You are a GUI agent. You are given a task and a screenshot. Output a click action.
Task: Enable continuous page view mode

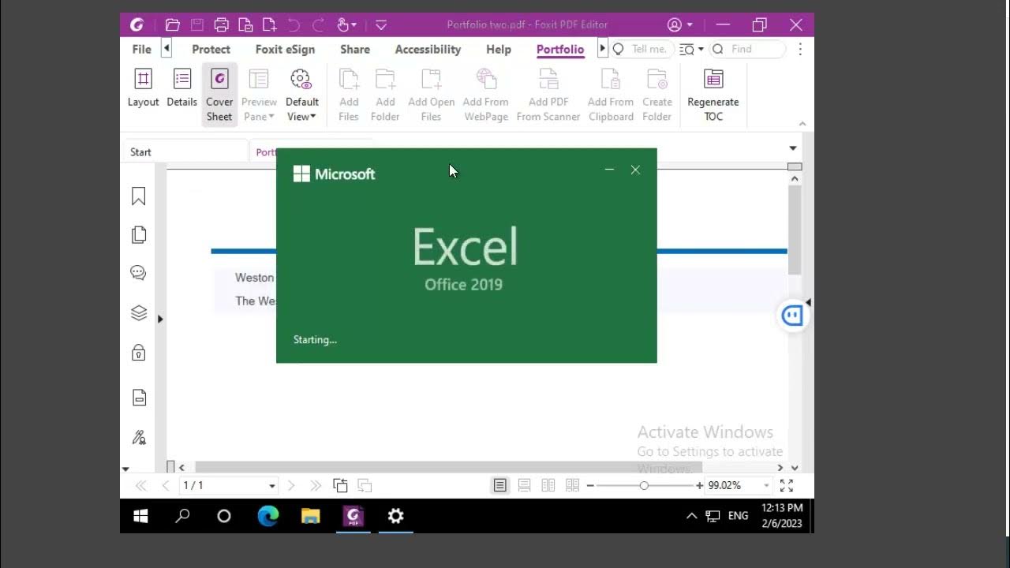[524, 485]
